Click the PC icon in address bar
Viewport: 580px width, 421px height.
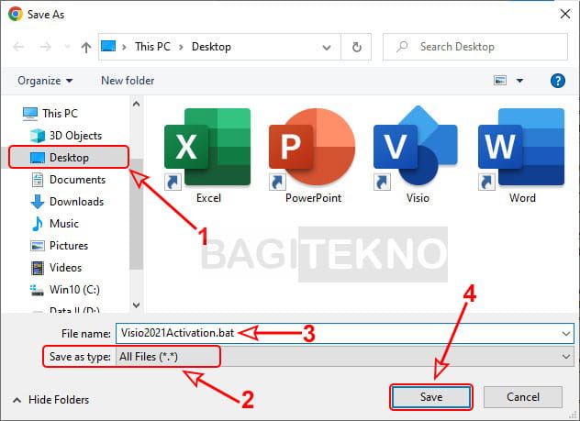click(108, 46)
